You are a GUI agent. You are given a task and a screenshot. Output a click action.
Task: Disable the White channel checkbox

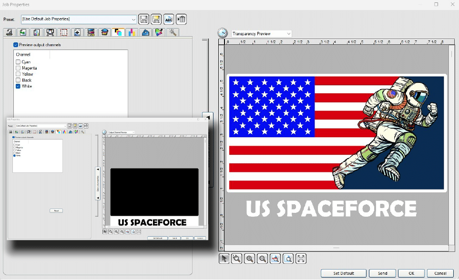(x=18, y=86)
